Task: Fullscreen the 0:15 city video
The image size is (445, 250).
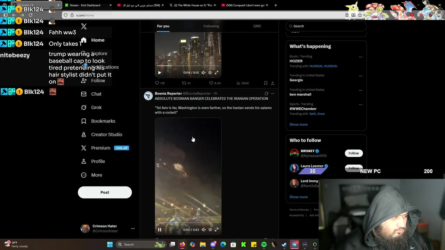Action: (x=217, y=73)
